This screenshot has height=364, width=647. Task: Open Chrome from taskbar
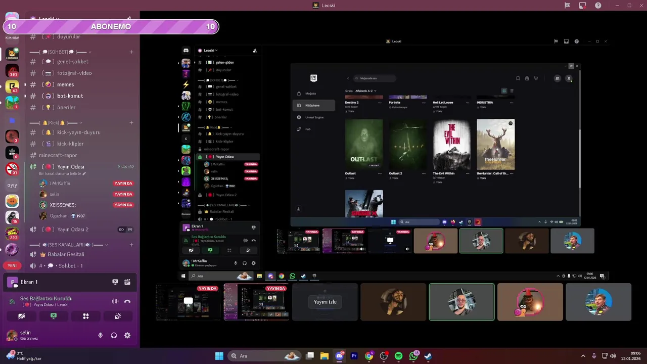[368, 356]
